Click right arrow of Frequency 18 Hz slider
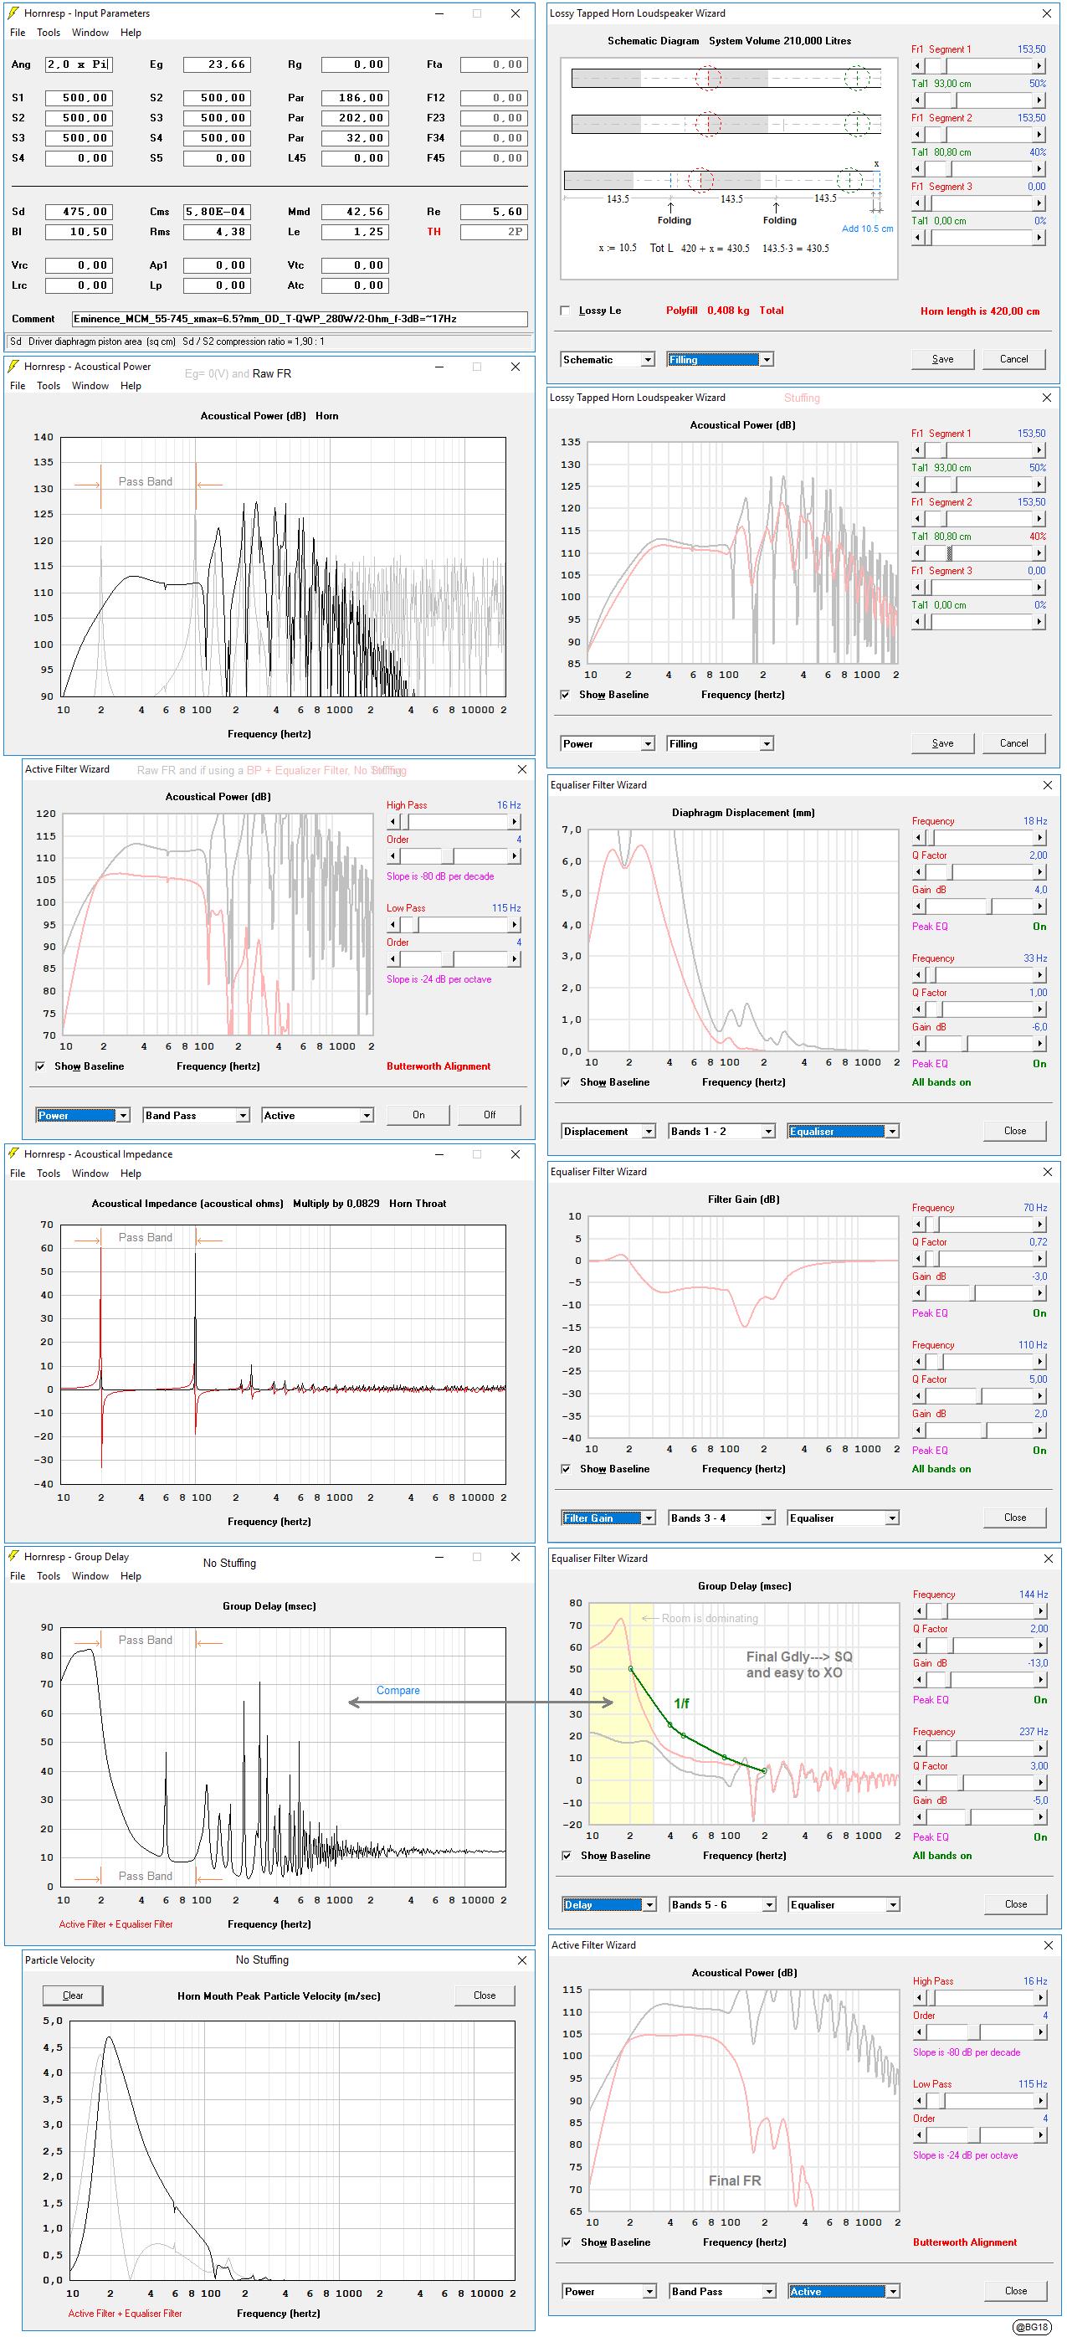 pos(1039,837)
